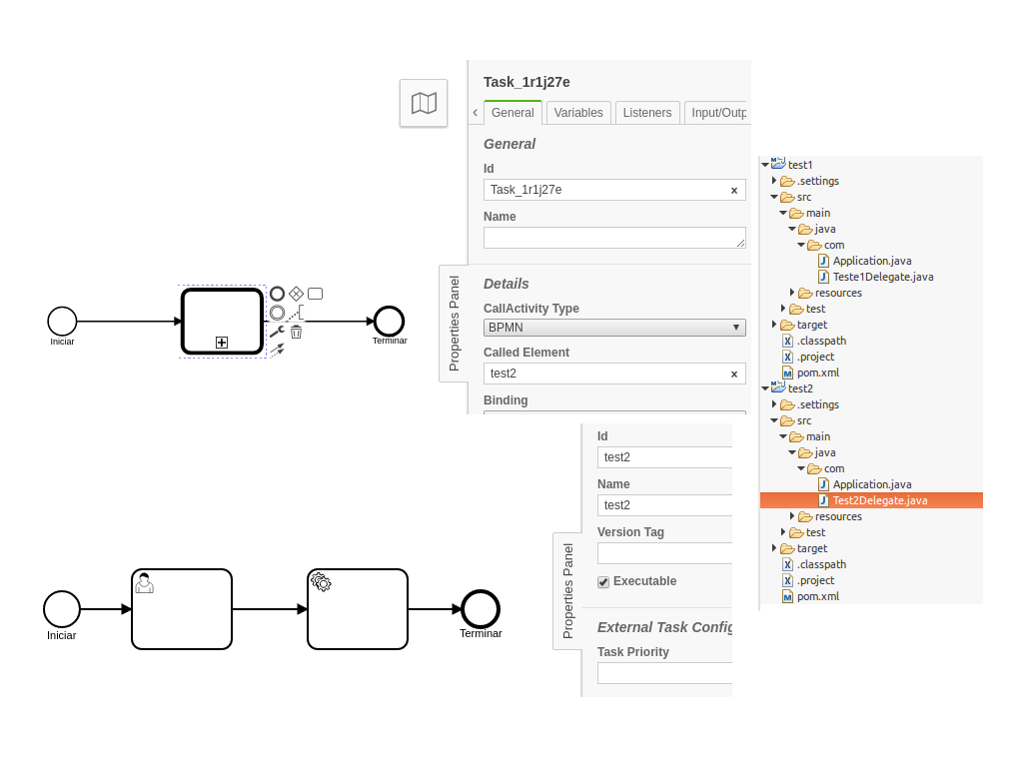
Task: Append an exclusive gateway from context pad
Action: point(296,294)
